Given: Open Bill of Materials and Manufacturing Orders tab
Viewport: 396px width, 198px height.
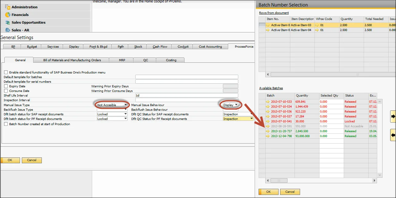Looking at the screenshot, I should (72, 60).
